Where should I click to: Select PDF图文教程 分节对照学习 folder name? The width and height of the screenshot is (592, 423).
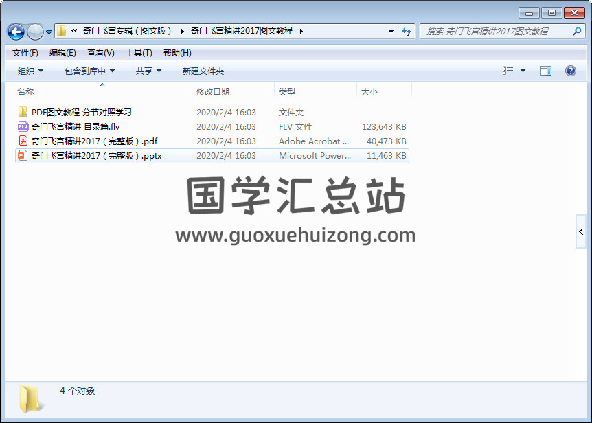point(82,113)
